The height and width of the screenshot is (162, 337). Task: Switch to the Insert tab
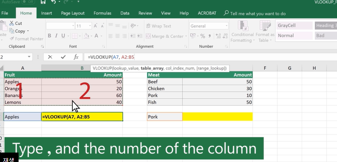[47, 13]
